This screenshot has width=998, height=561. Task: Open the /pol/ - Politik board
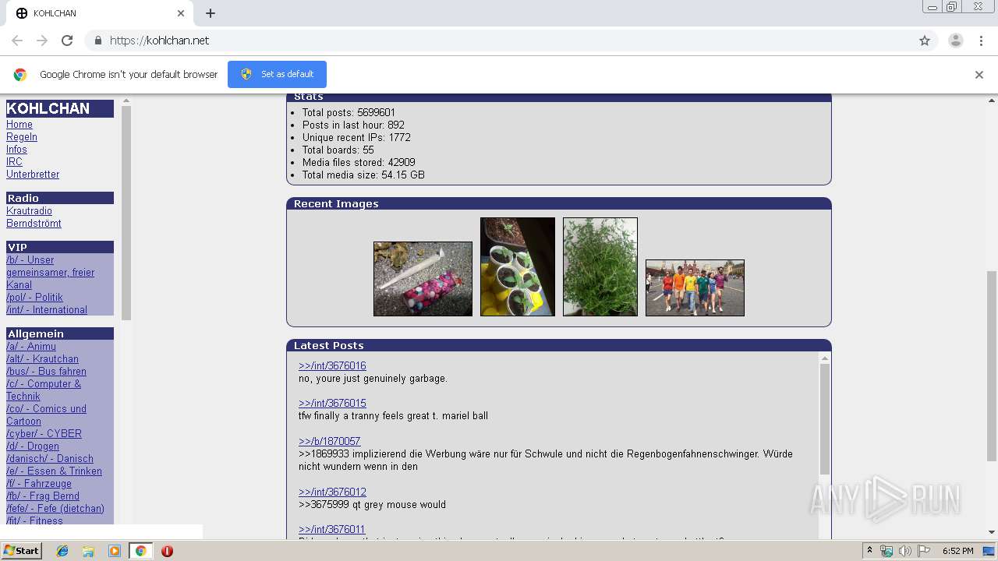(34, 298)
